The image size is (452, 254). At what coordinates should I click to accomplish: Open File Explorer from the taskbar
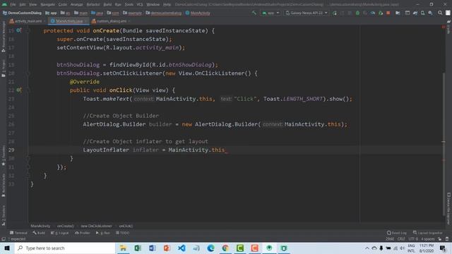pos(123,248)
